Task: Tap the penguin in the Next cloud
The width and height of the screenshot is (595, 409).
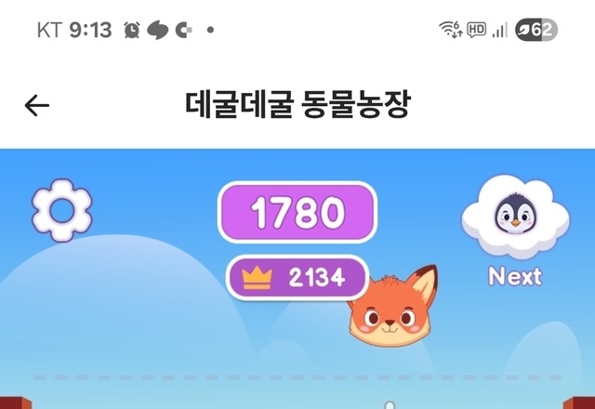Action: (x=515, y=215)
